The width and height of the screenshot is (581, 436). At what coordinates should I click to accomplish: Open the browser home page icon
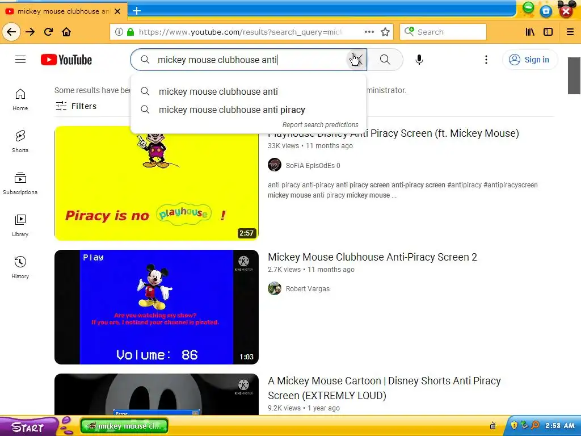point(66,32)
